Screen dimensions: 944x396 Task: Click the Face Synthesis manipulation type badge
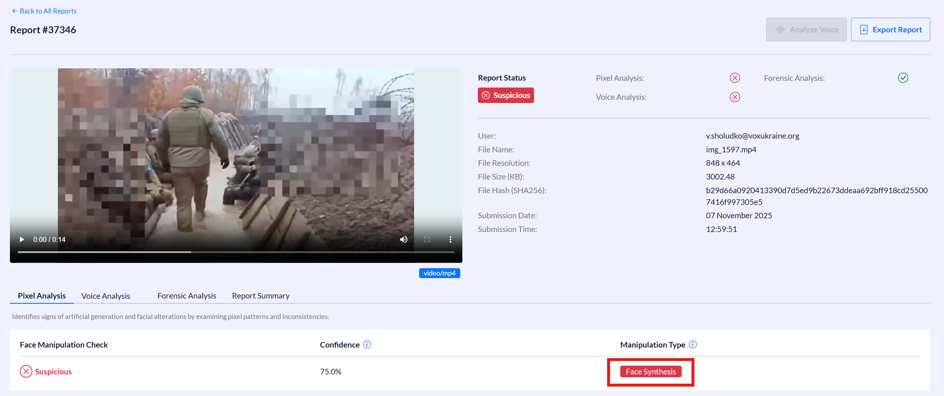[650, 371]
